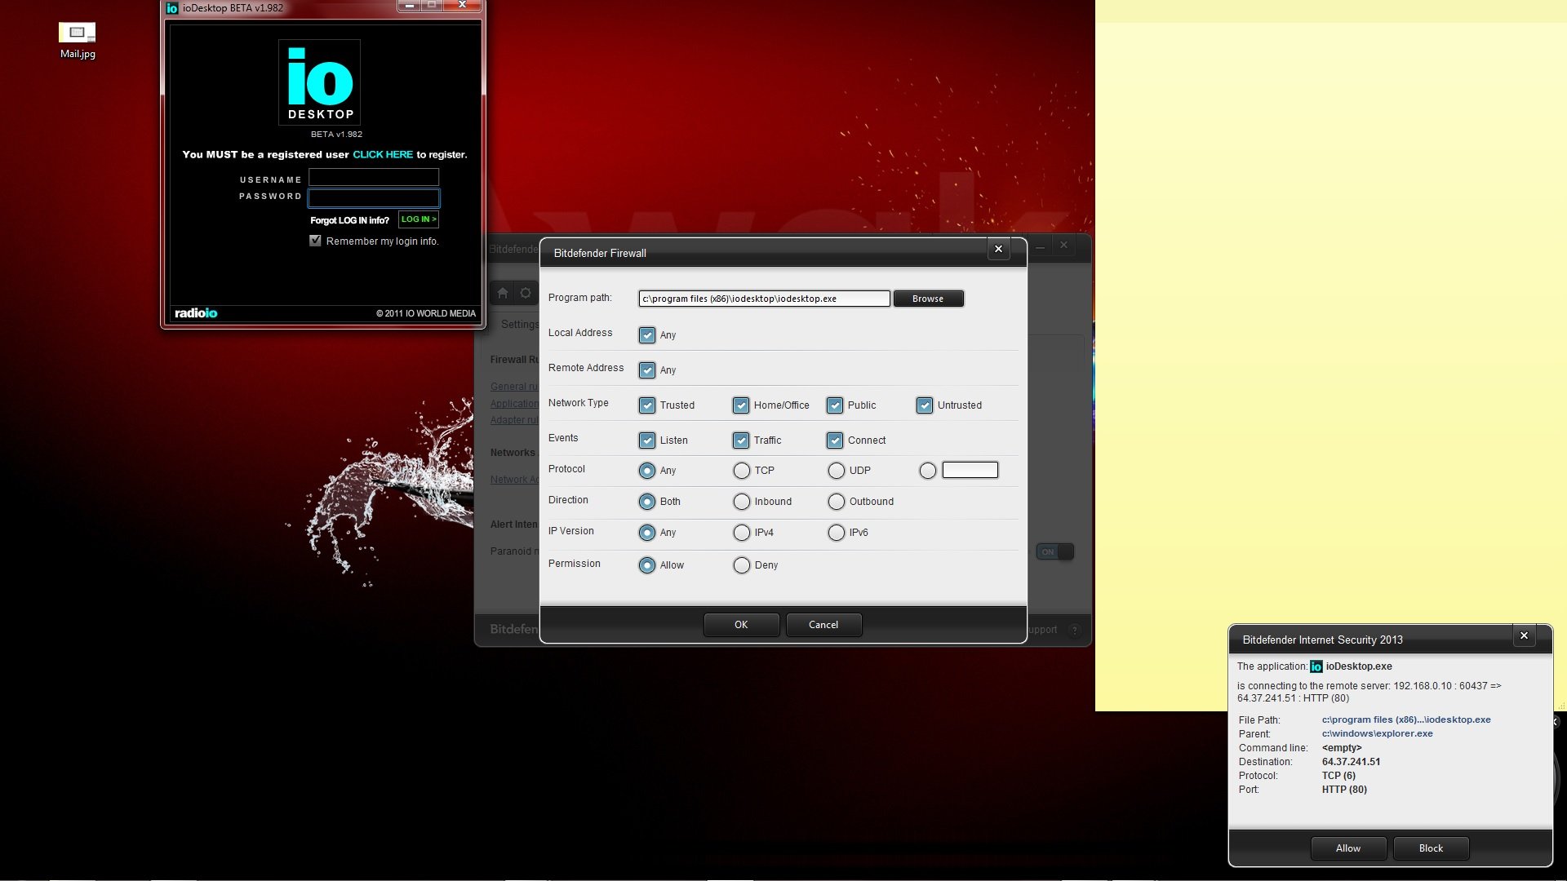Click the ioDesktop.exe icon in alert
Viewport: 1567px width, 881px height.
pos(1316,667)
